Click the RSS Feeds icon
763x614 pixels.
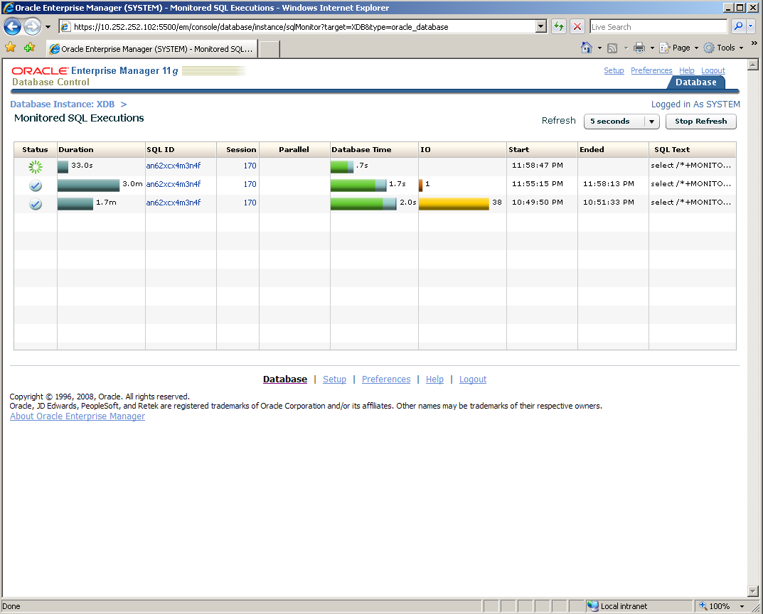613,48
